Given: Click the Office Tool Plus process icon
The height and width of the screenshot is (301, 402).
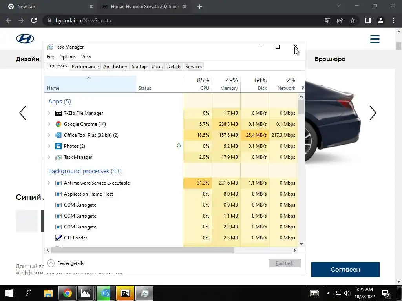Looking at the screenshot, I should (58, 135).
